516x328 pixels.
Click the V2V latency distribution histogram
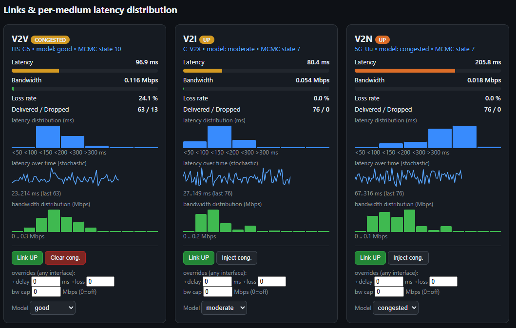[x=85, y=136]
